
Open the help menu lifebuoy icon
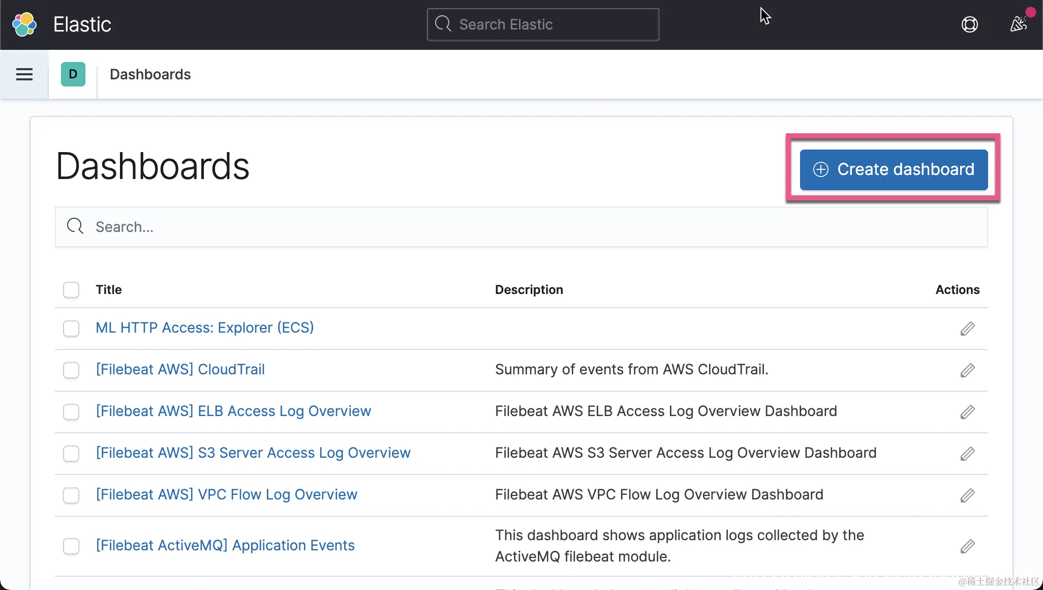click(x=969, y=24)
